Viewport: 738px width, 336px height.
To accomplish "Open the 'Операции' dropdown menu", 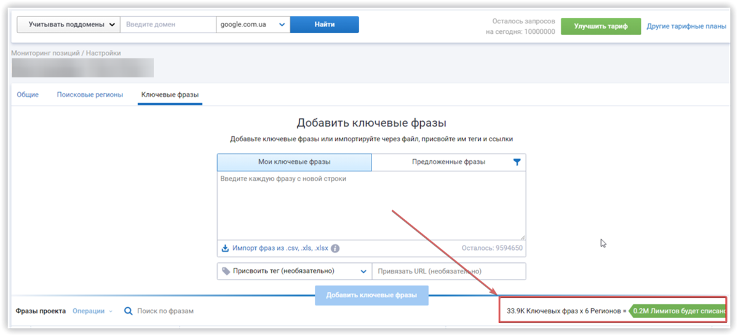I will [92, 311].
